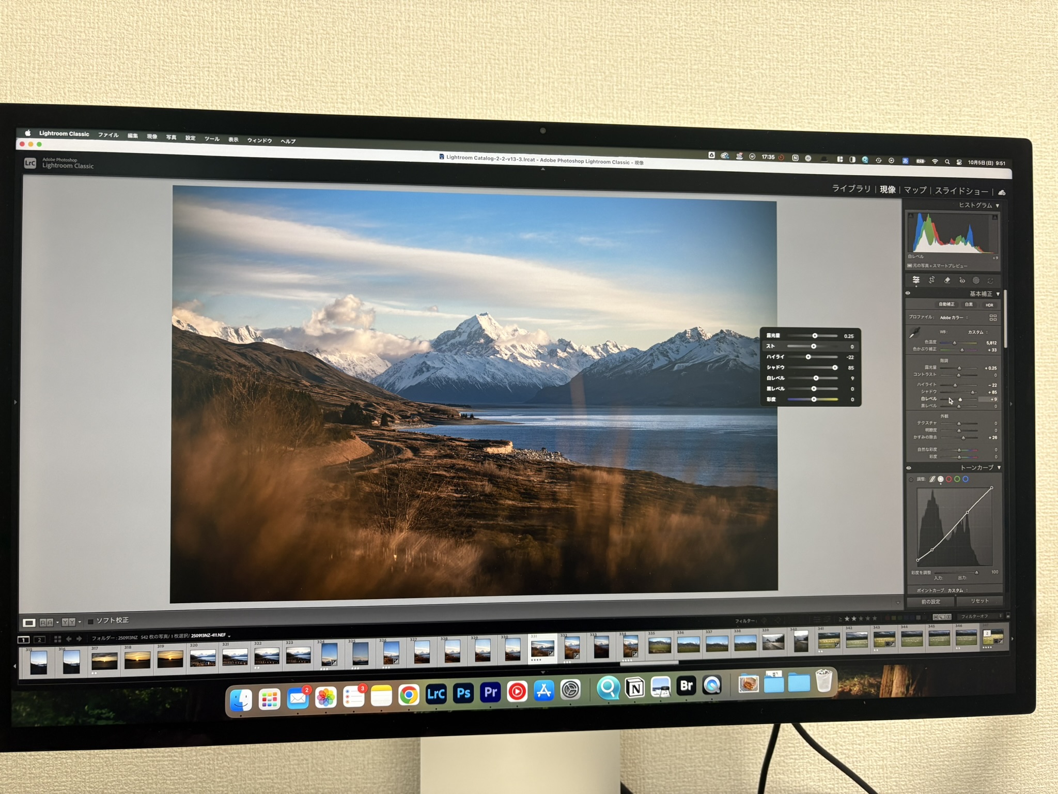Click the リセット reset button
The height and width of the screenshot is (794, 1058).
click(979, 601)
